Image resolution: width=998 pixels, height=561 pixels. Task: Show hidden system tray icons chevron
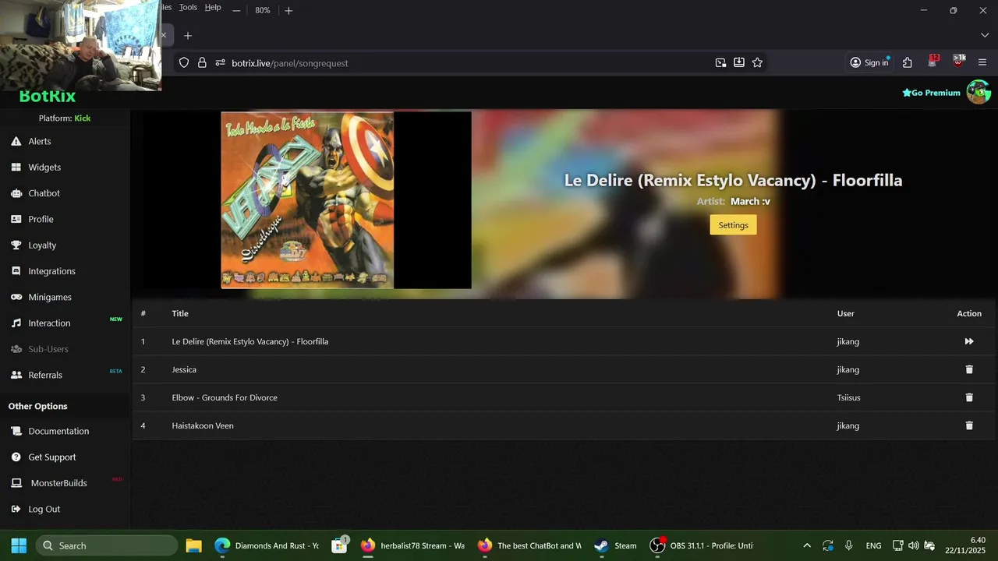(807, 545)
